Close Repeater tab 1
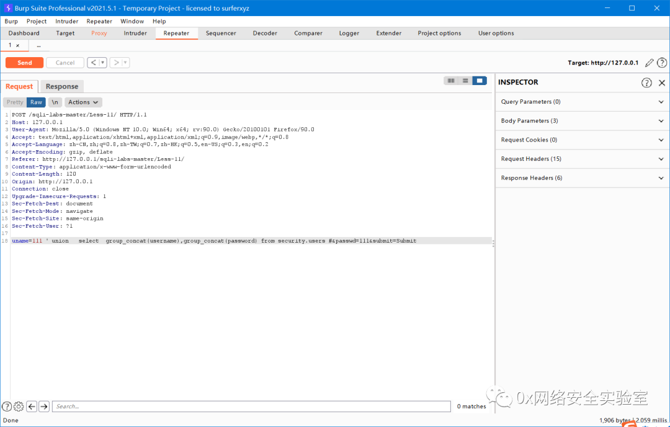The height and width of the screenshot is (427, 670). pyautogui.click(x=17, y=45)
